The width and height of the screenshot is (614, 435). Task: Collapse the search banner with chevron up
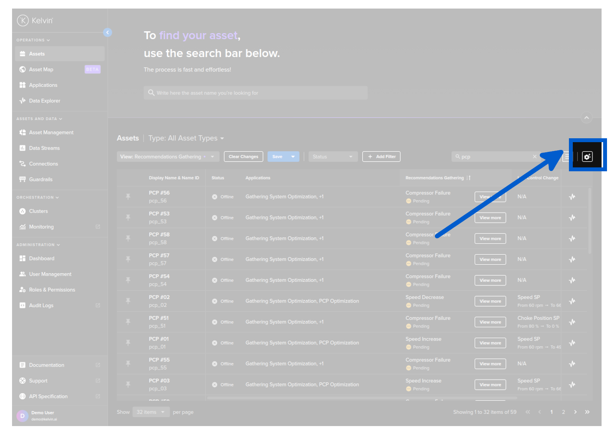(x=586, y=118)
